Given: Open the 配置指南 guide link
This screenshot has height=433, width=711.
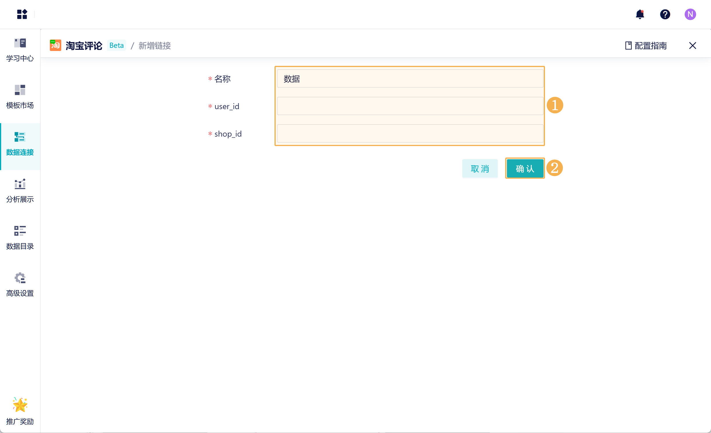Looking at the screenshot, I should tap(646, 46).
